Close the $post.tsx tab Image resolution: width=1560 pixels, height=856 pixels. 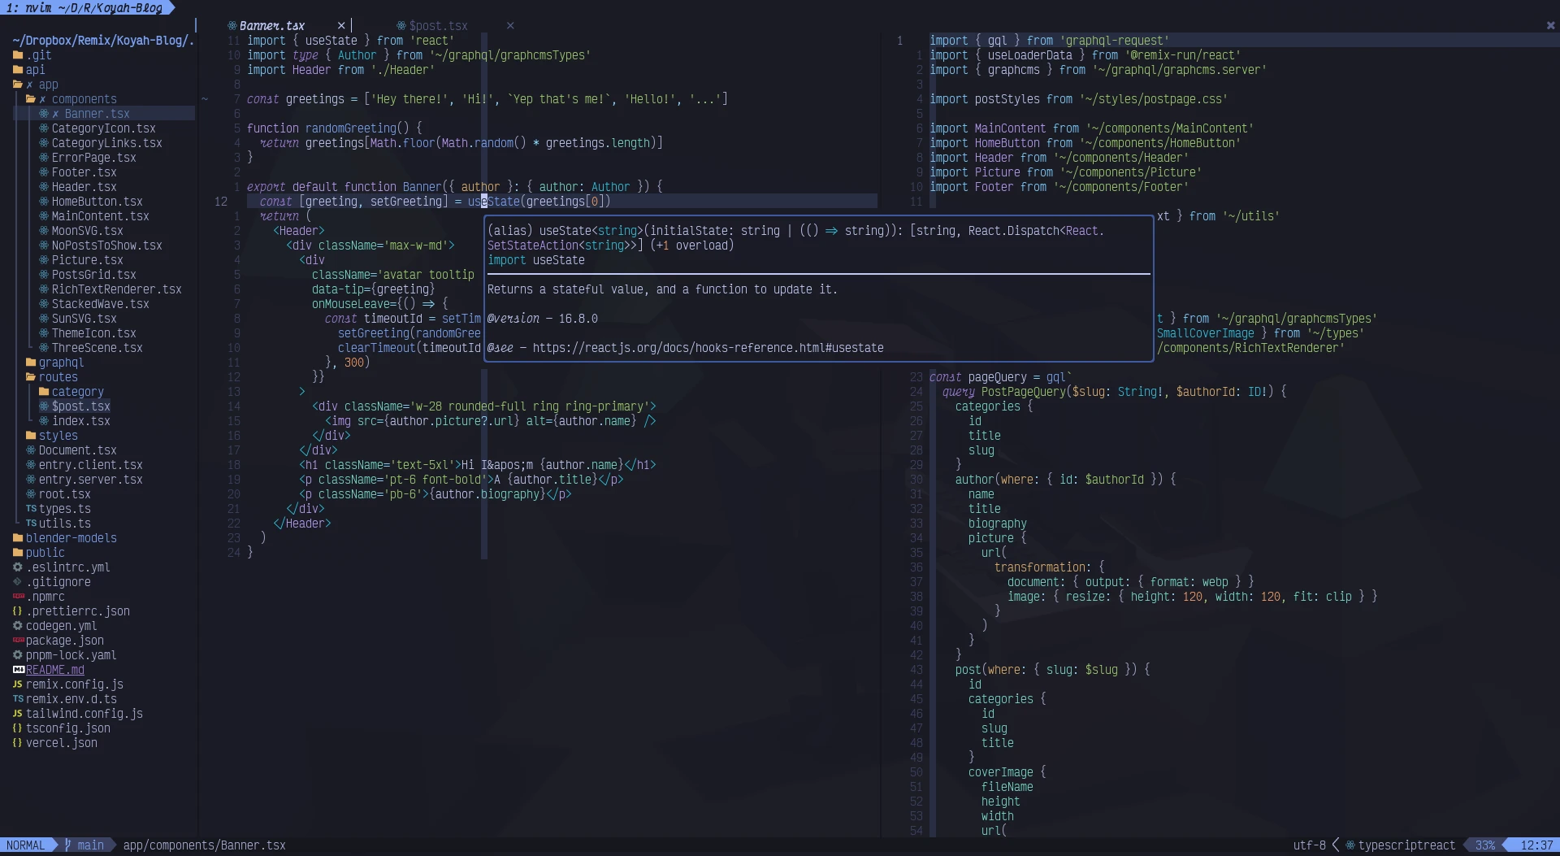[510, 26]
